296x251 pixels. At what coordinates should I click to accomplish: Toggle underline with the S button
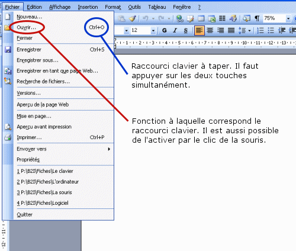[x=185, y=30]
